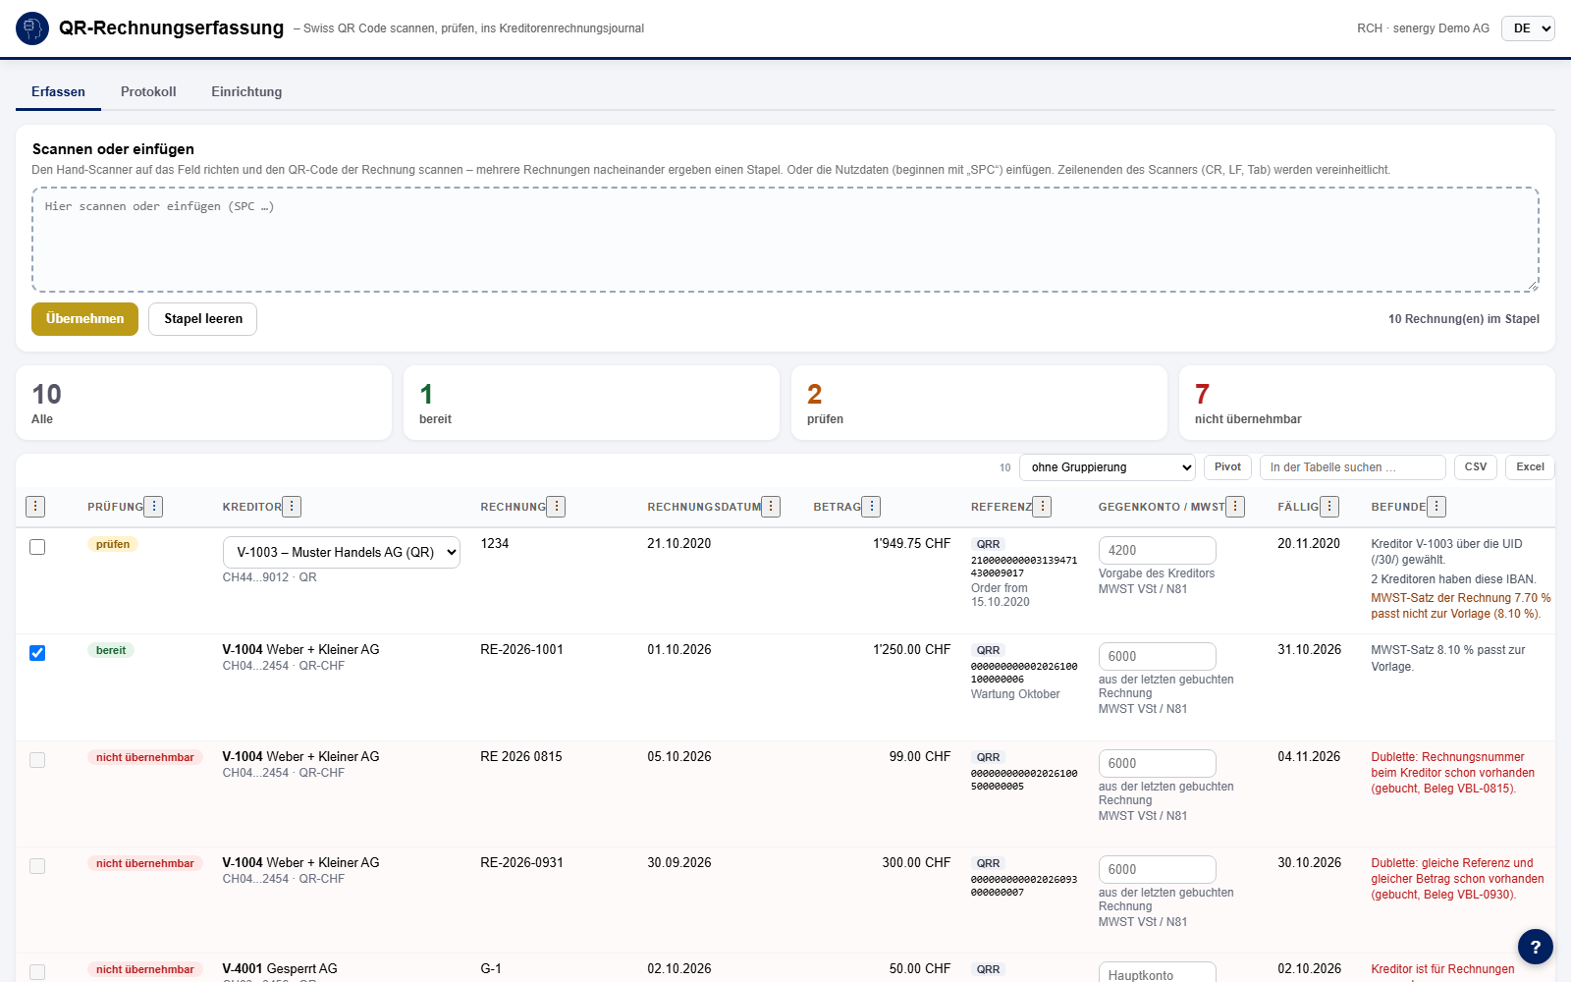
Task: Click the Pivot button
Action: click(1227, 467)
